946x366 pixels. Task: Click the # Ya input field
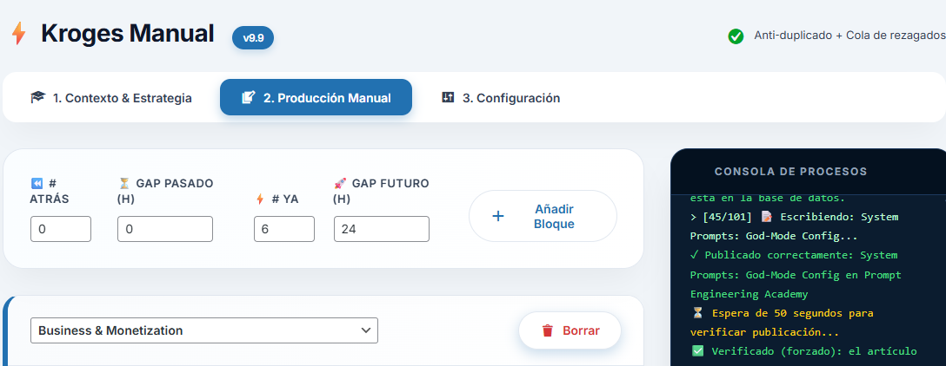pyautogui.click(x=284, y=229)
